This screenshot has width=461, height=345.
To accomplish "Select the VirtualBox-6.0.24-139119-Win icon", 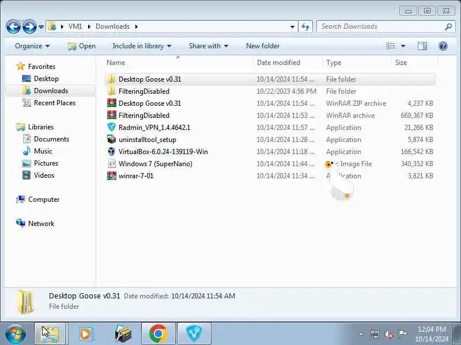I will pos(111,151).
